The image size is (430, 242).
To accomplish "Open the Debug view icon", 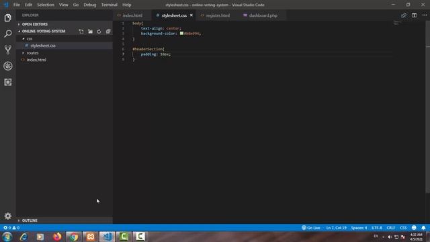I will pos(7,66).
